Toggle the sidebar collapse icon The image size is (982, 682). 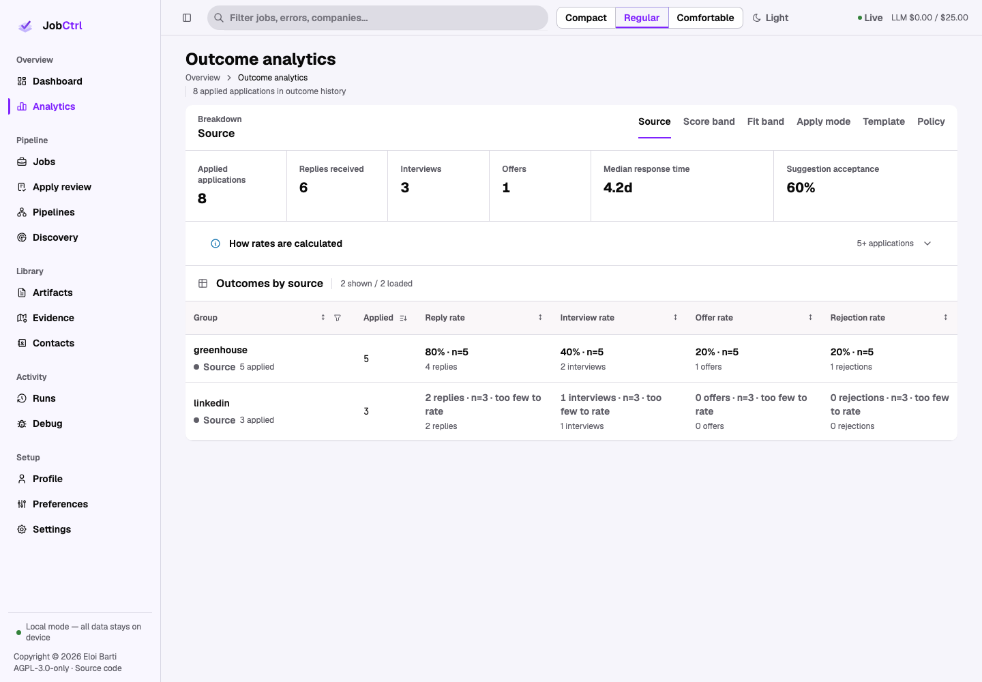point(187,18)
